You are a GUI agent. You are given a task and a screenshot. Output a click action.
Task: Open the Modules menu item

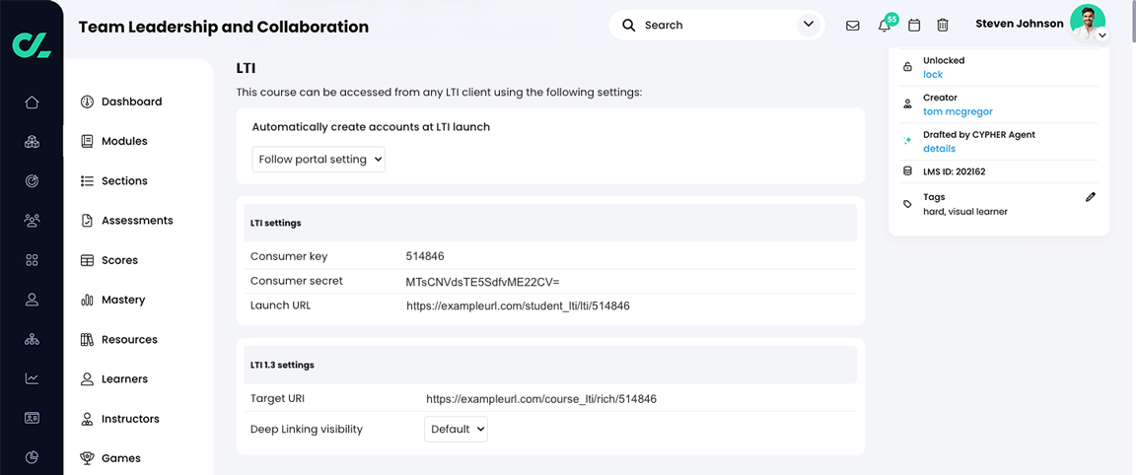point(124,141)
